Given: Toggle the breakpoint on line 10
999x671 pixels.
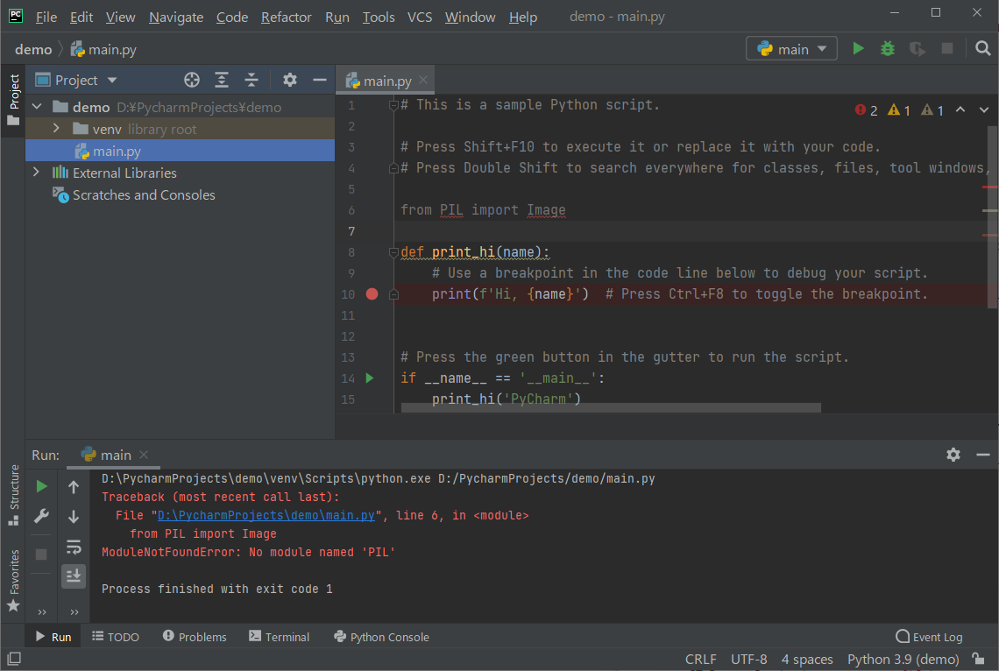Looking at the screenshot, I should (372, 294).
